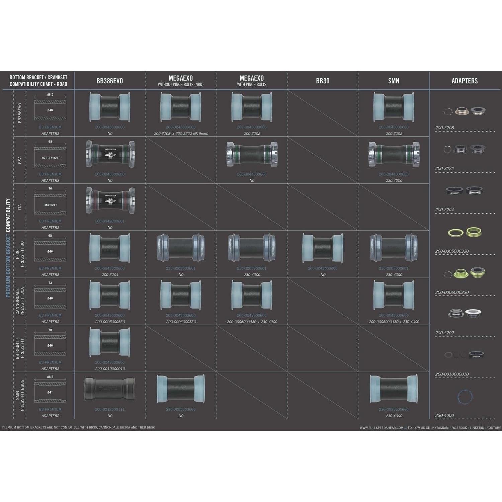Image resolution: width=502 pixels, height=502 pixels.
Task: Click the text "200-3208 or 200-3222 (Ø19mm)"
Action: coord(181,134)
